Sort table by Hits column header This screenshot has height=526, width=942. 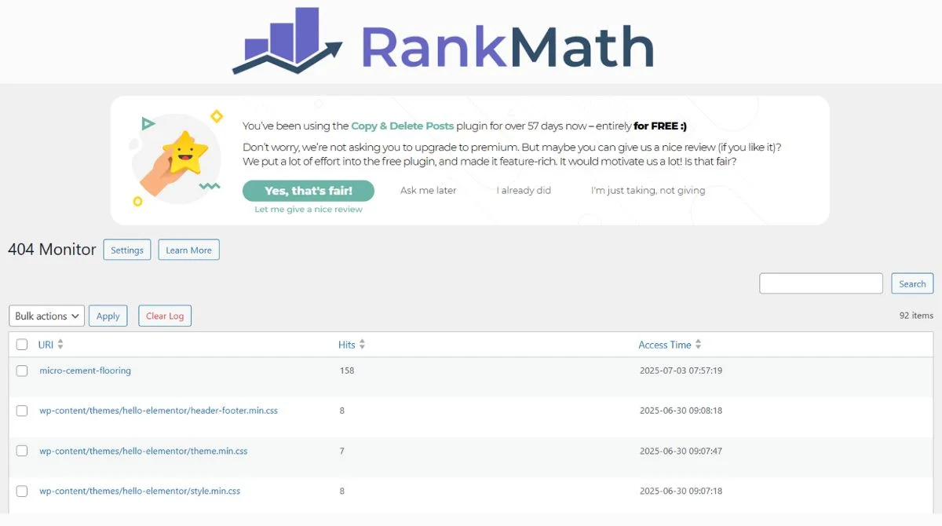pyautogui.click(x=347, y=345)
